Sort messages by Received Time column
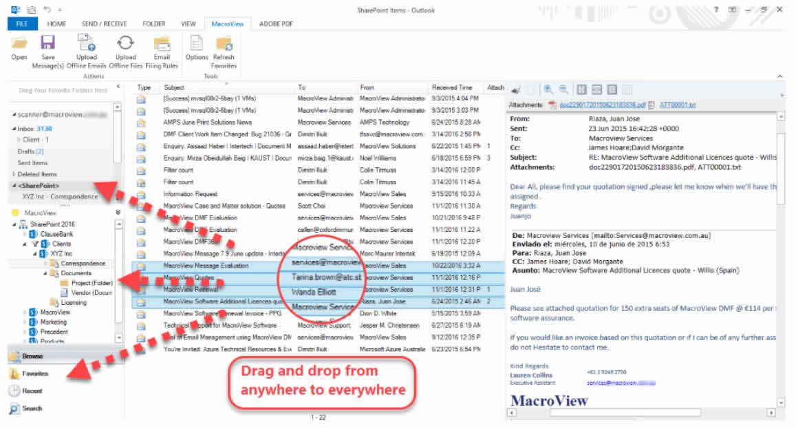The image size is (796, 428). click(452, 87)
